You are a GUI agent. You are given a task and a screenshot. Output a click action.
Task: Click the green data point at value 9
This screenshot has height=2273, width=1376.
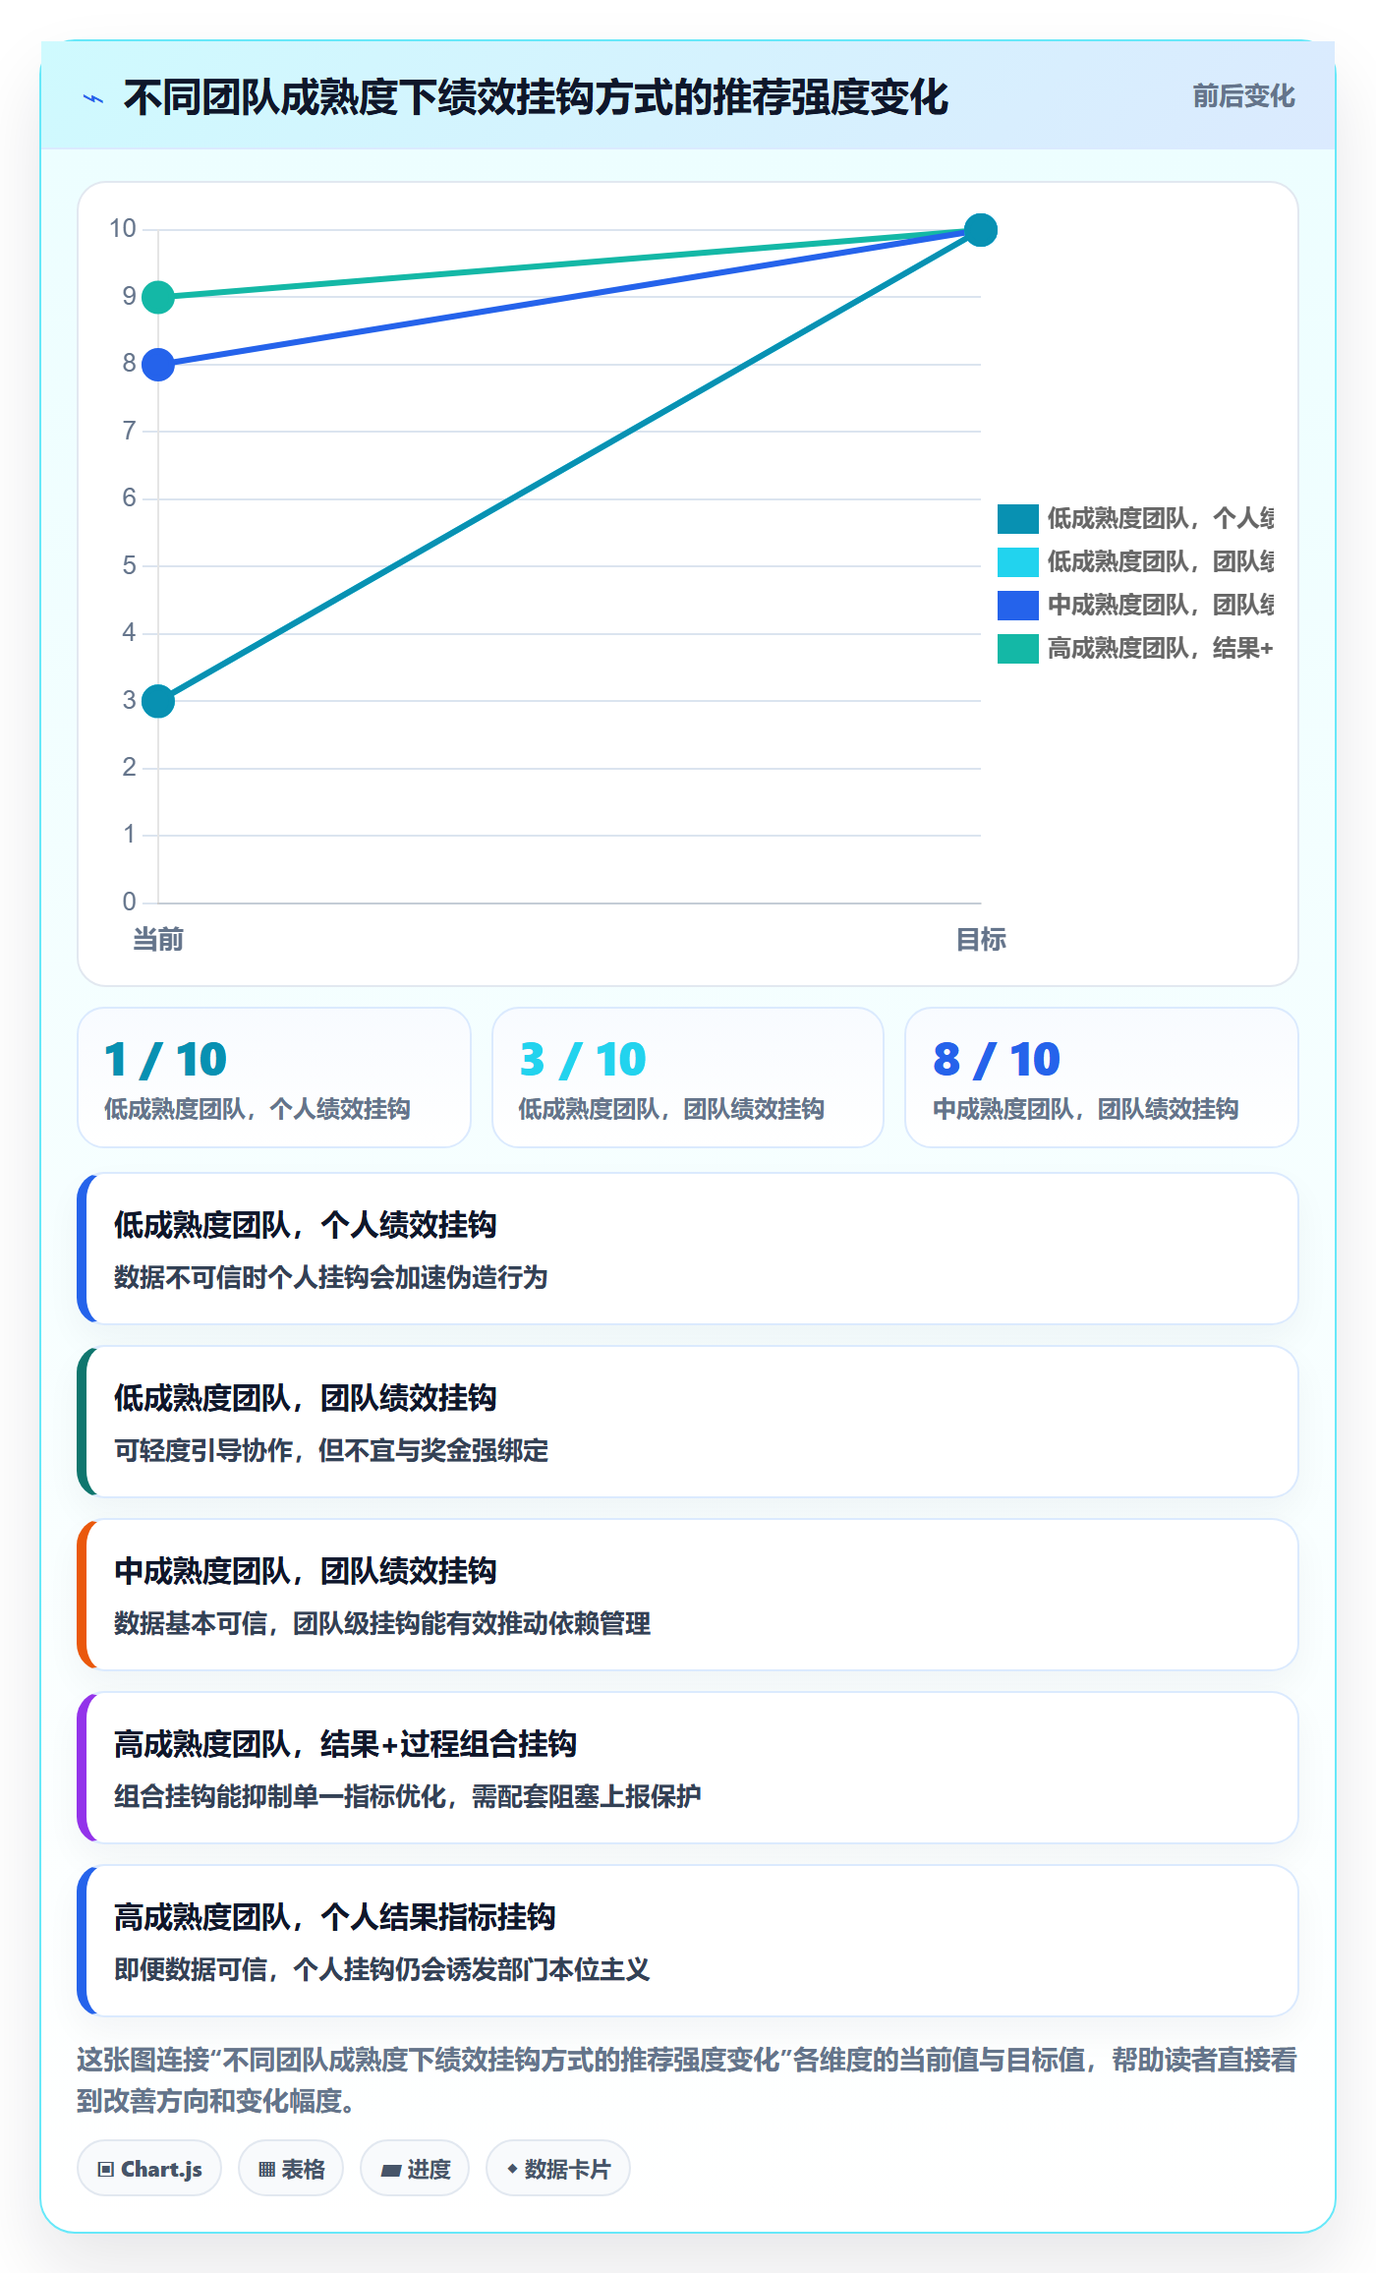158,297
